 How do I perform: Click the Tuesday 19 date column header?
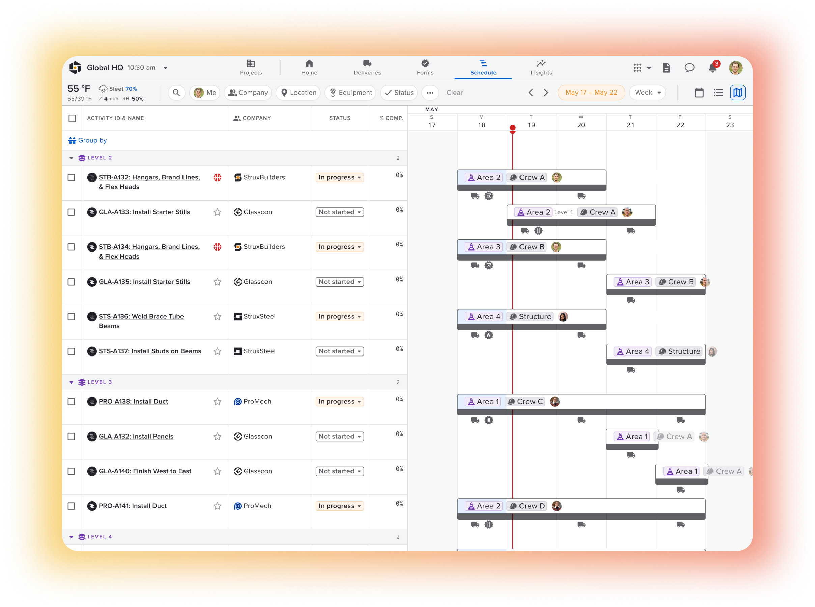(531, 122)
